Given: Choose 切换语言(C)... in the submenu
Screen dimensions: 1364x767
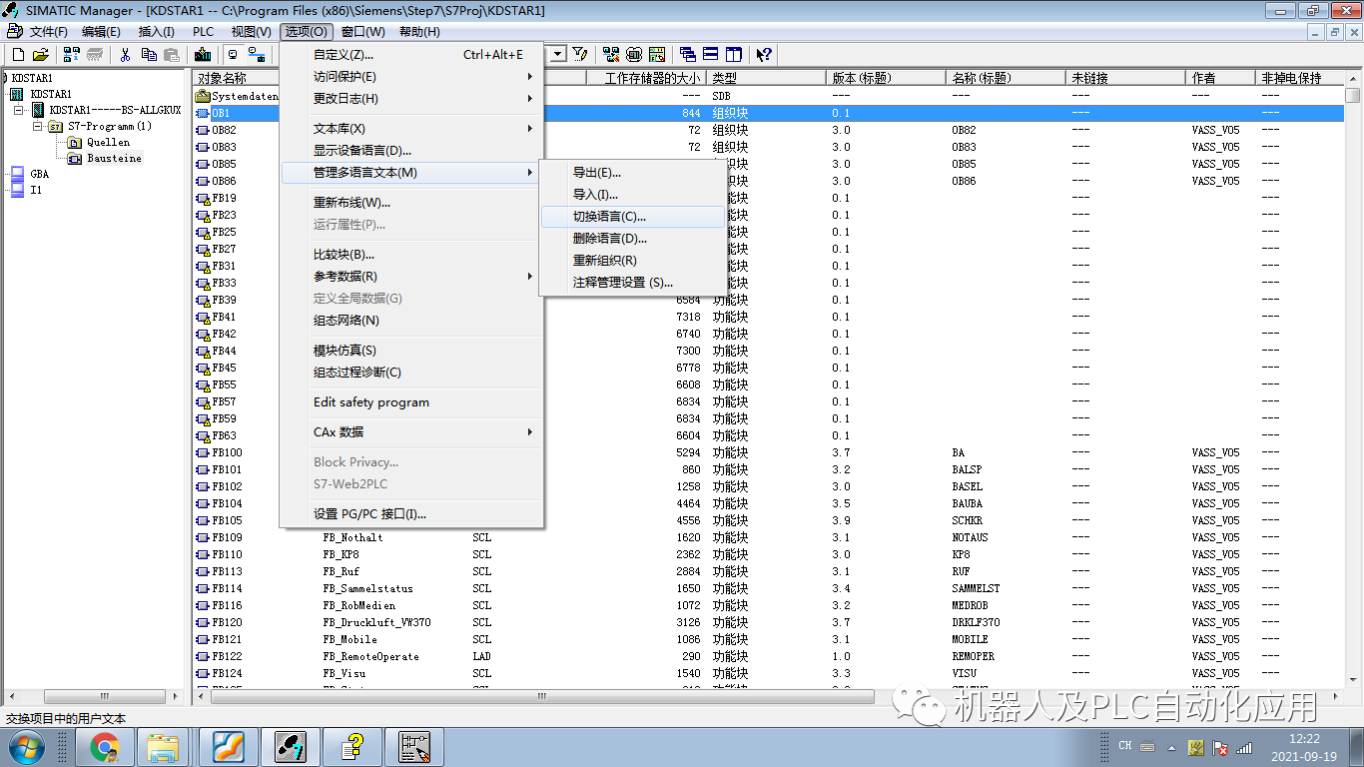Looking at the screenshot, I should [633, 217].
